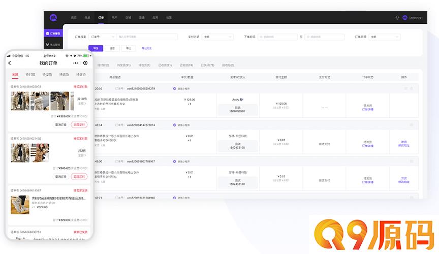Tap first coat thumbnail in the 共10件 order
This screenshot has height=254, width=439.
[20, 101]
